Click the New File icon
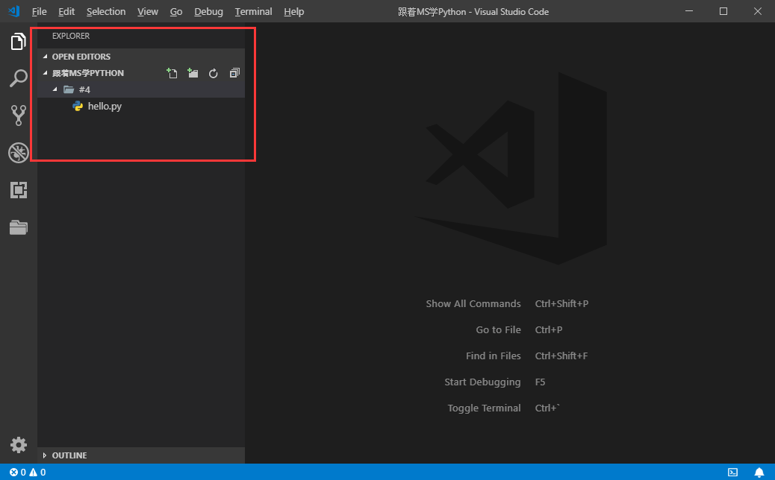 172,73
